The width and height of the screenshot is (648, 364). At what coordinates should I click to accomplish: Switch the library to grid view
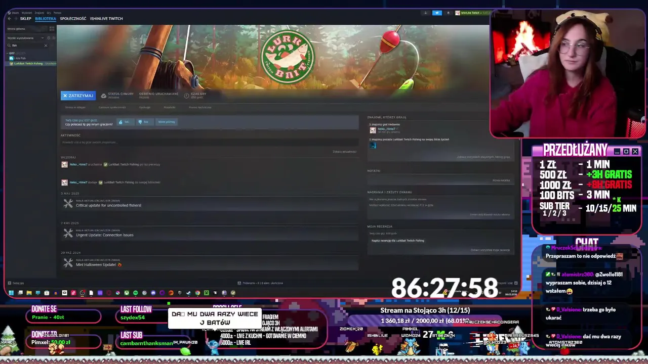tap(52, 29)
